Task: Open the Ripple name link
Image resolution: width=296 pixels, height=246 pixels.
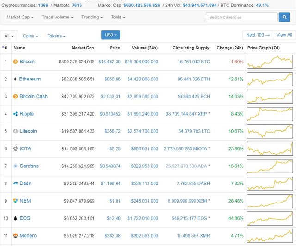Action: (x=27, y=114)
